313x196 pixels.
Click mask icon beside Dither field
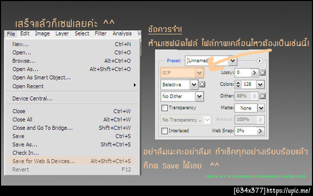pos(262,96)
